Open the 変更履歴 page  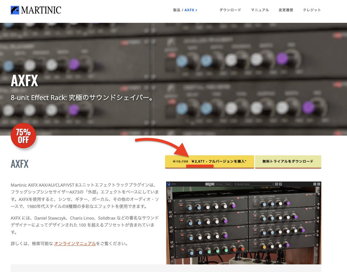coord(286,10)
